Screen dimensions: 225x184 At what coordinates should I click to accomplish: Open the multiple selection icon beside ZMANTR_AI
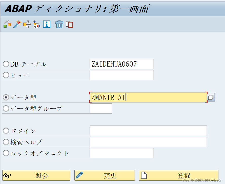(211, 97)
